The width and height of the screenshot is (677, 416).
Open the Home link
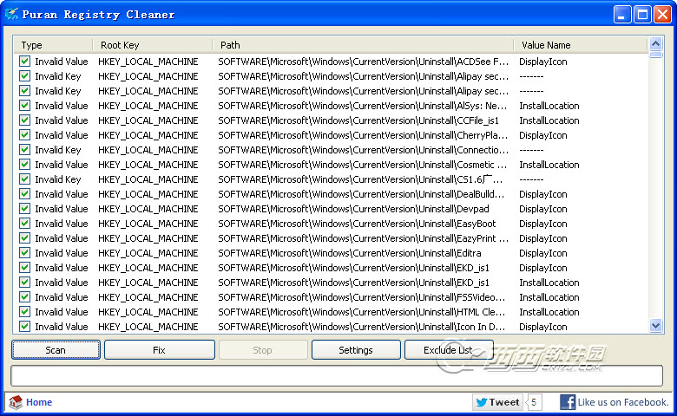click(39, 402)
